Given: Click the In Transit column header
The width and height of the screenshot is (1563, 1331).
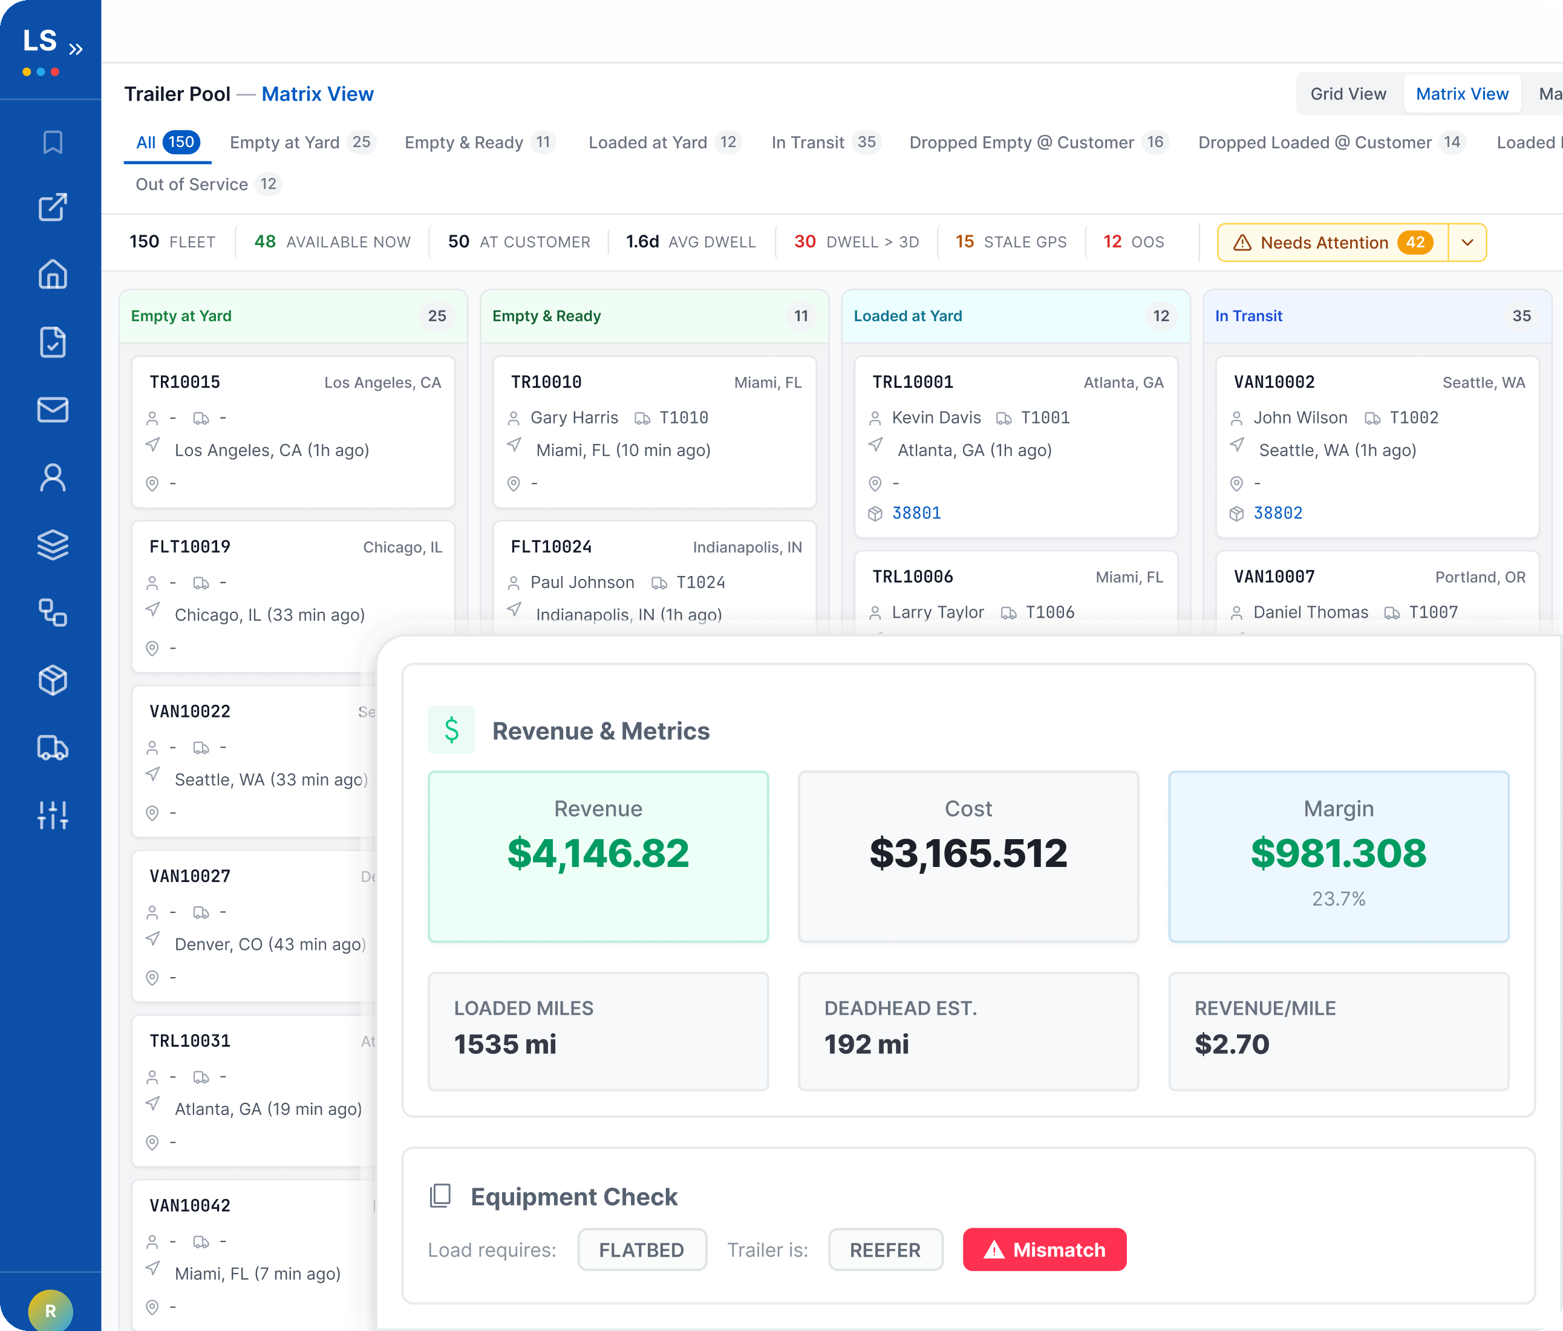Looking at the screenshot, I should [1377, 316].
